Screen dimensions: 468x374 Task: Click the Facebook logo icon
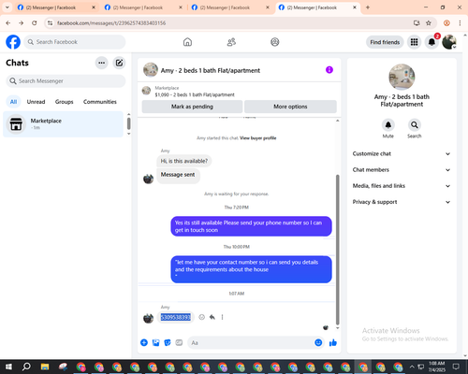[13, 42]
